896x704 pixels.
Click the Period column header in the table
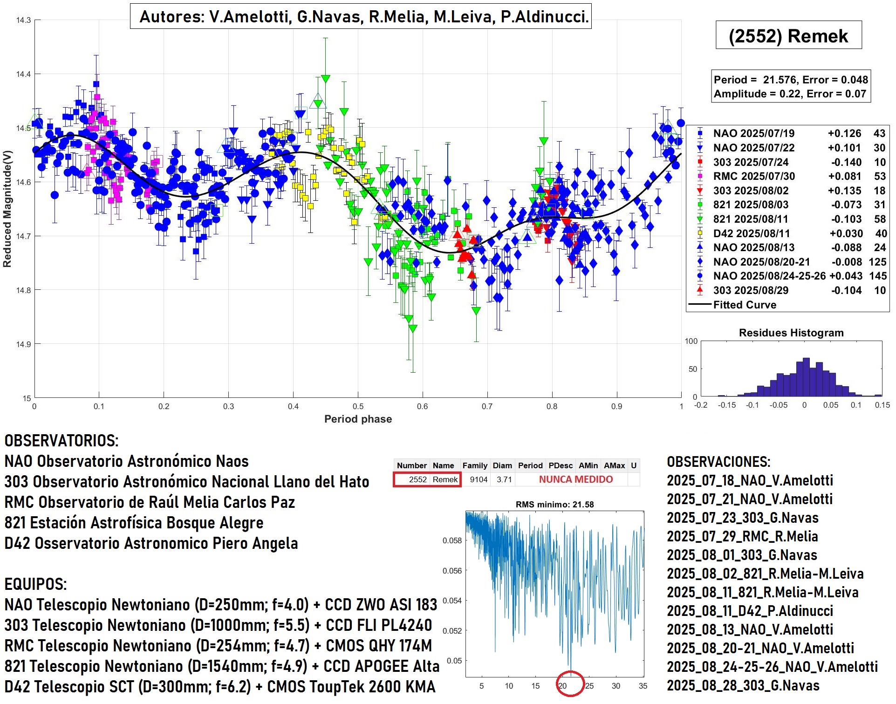point(530,465)
